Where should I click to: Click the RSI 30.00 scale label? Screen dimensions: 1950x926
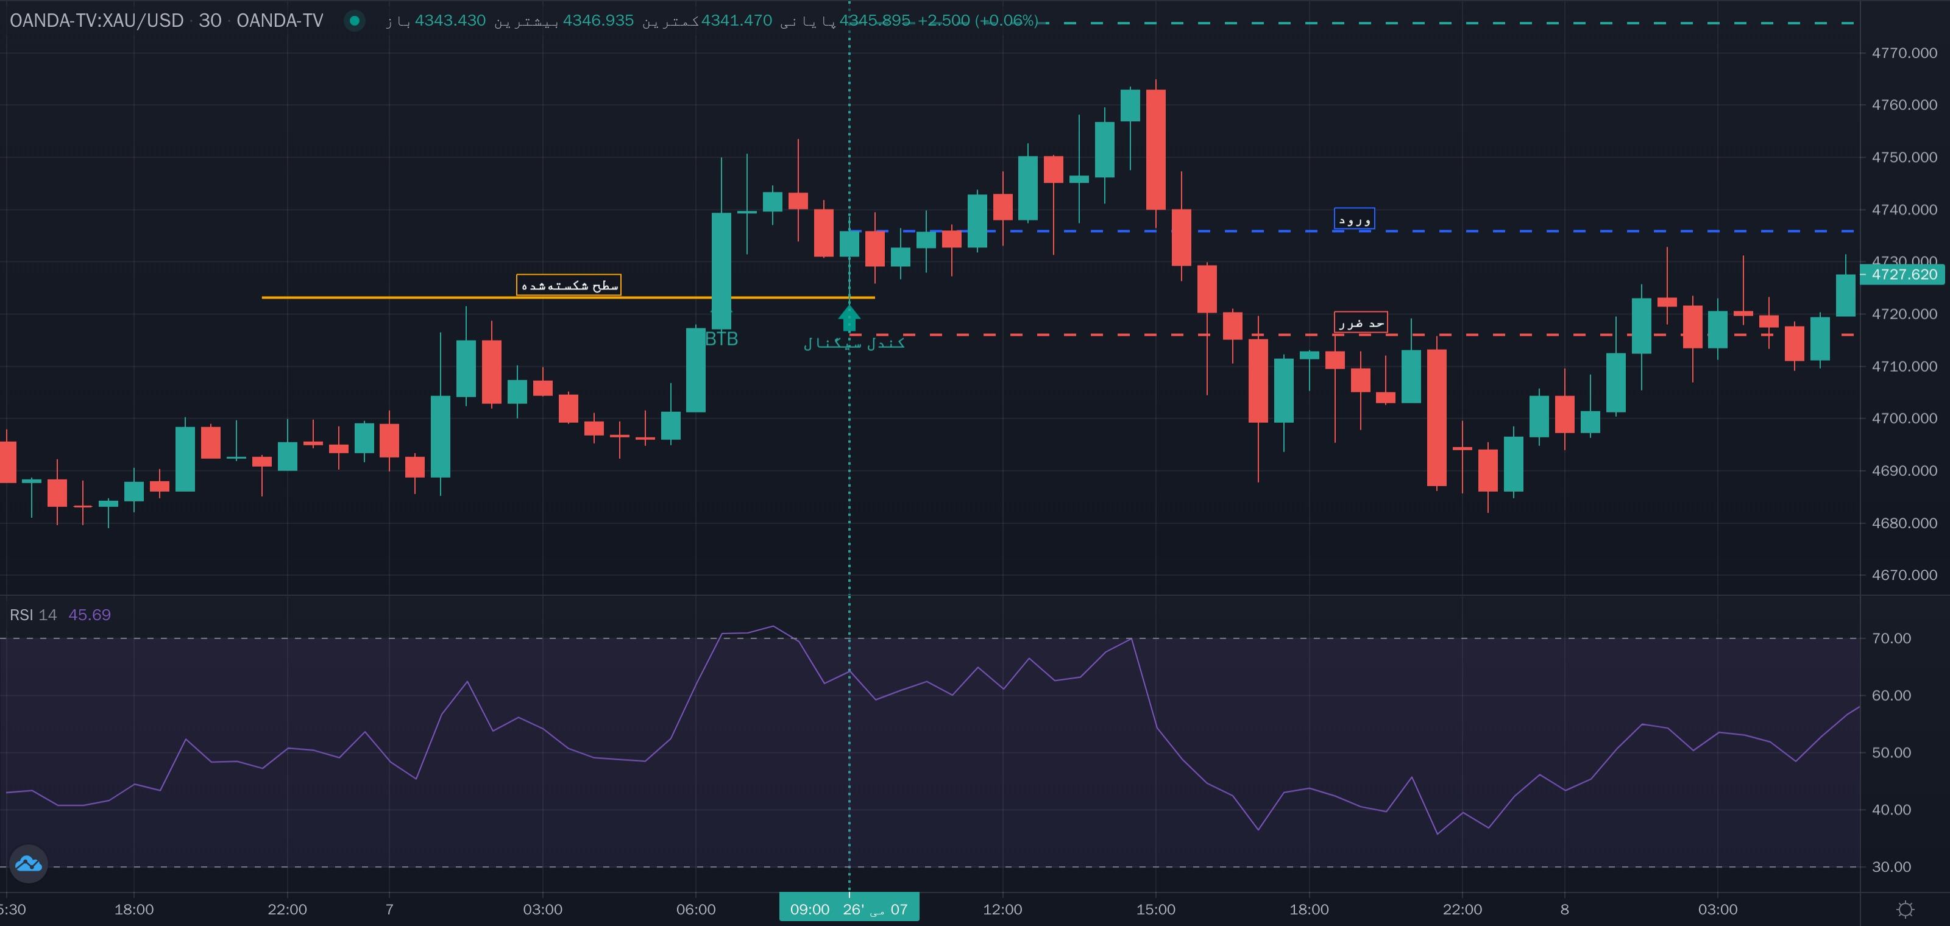tap(1891, 867)
